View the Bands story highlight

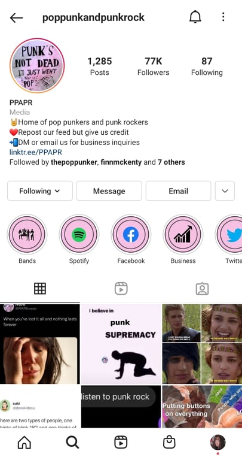click(27, 235)
